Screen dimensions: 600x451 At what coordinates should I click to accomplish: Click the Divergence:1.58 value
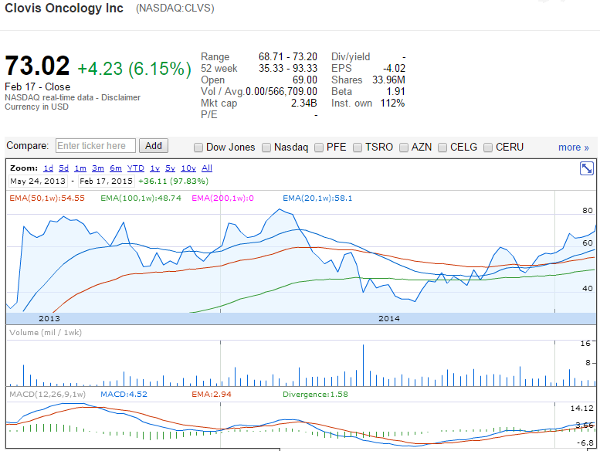click(x=315, y=395)
